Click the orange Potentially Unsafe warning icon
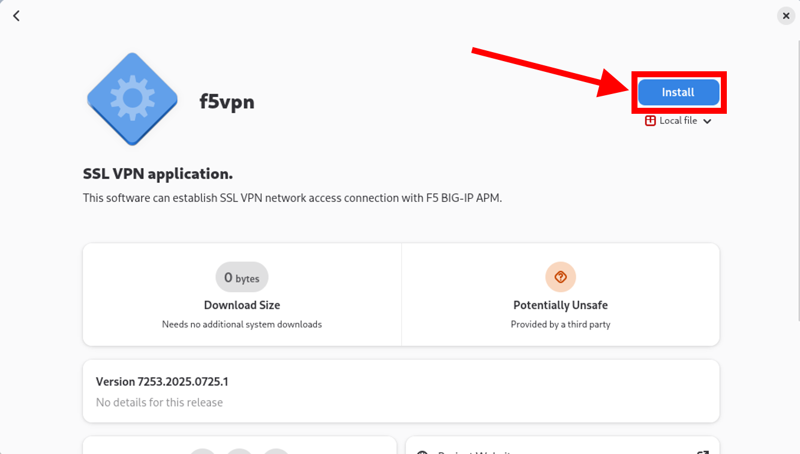800x454 pixels. click(x=561, y=277)
